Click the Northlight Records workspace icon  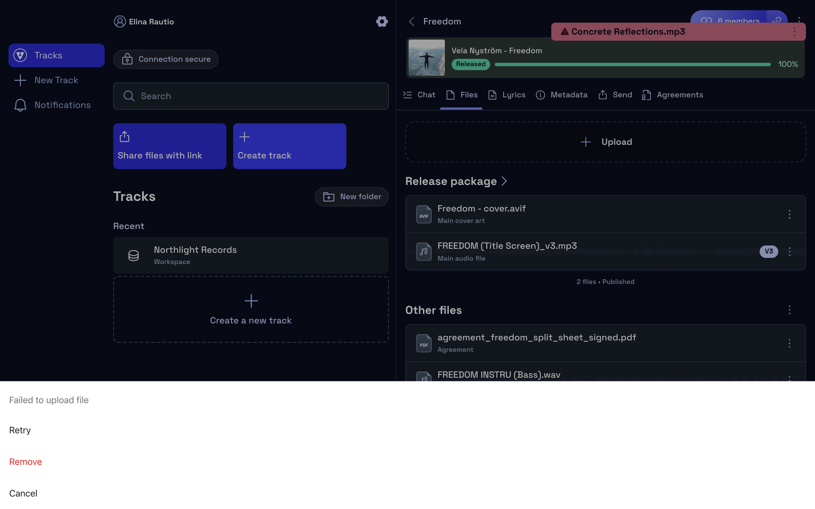(x=133, y=255)
